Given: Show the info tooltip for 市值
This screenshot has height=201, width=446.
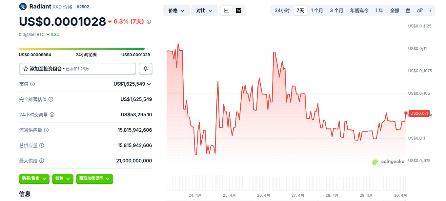Looking at the screenshot, I should pyautogui.click(x=32, y=84).
